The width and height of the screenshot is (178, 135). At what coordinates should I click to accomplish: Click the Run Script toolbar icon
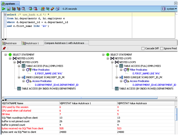(9, 9)
